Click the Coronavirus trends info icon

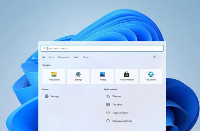click(x=108, y=121)
